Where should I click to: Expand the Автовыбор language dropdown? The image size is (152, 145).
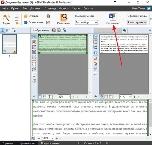coord(86,23)
